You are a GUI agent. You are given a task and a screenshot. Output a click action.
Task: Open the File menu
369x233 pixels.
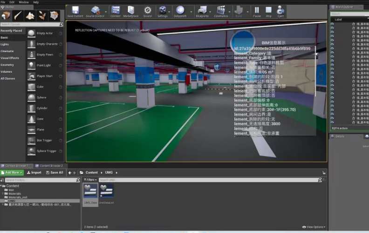pos(3,2)
